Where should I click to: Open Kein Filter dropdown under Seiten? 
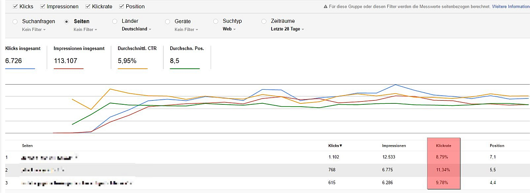pyautogui.click(x=85, y=29)
